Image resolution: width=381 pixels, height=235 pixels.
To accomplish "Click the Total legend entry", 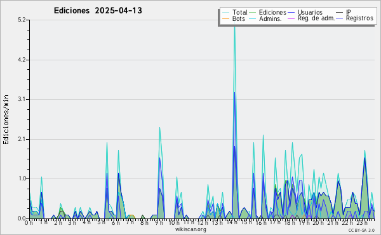I will pyautogui.click(x=240, y=12).
